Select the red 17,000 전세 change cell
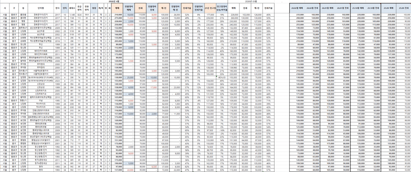The image size is (411, 172). click(x=152, y=87)
